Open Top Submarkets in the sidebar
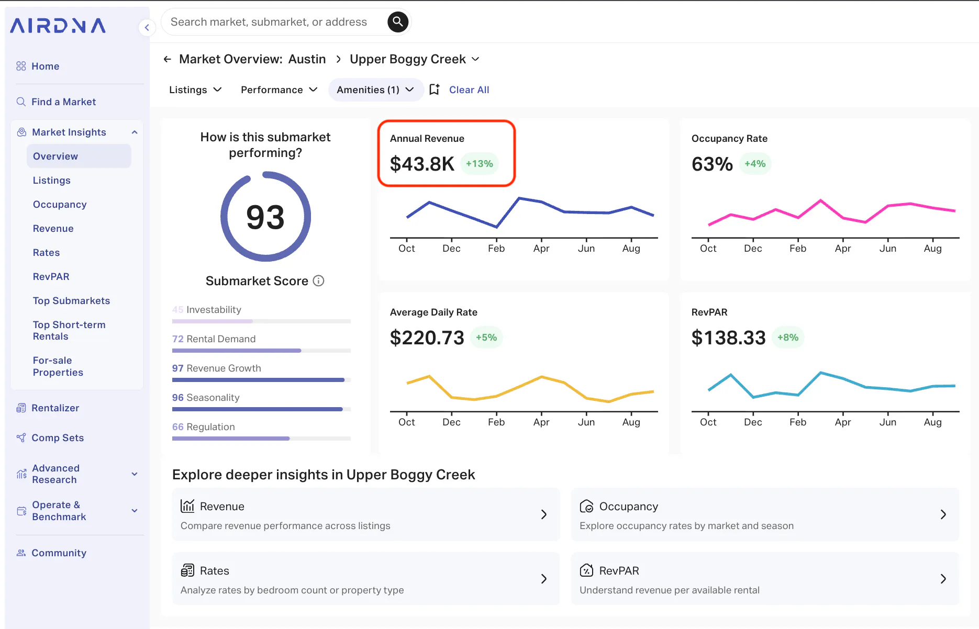979x629 pixels. (71, 300)
